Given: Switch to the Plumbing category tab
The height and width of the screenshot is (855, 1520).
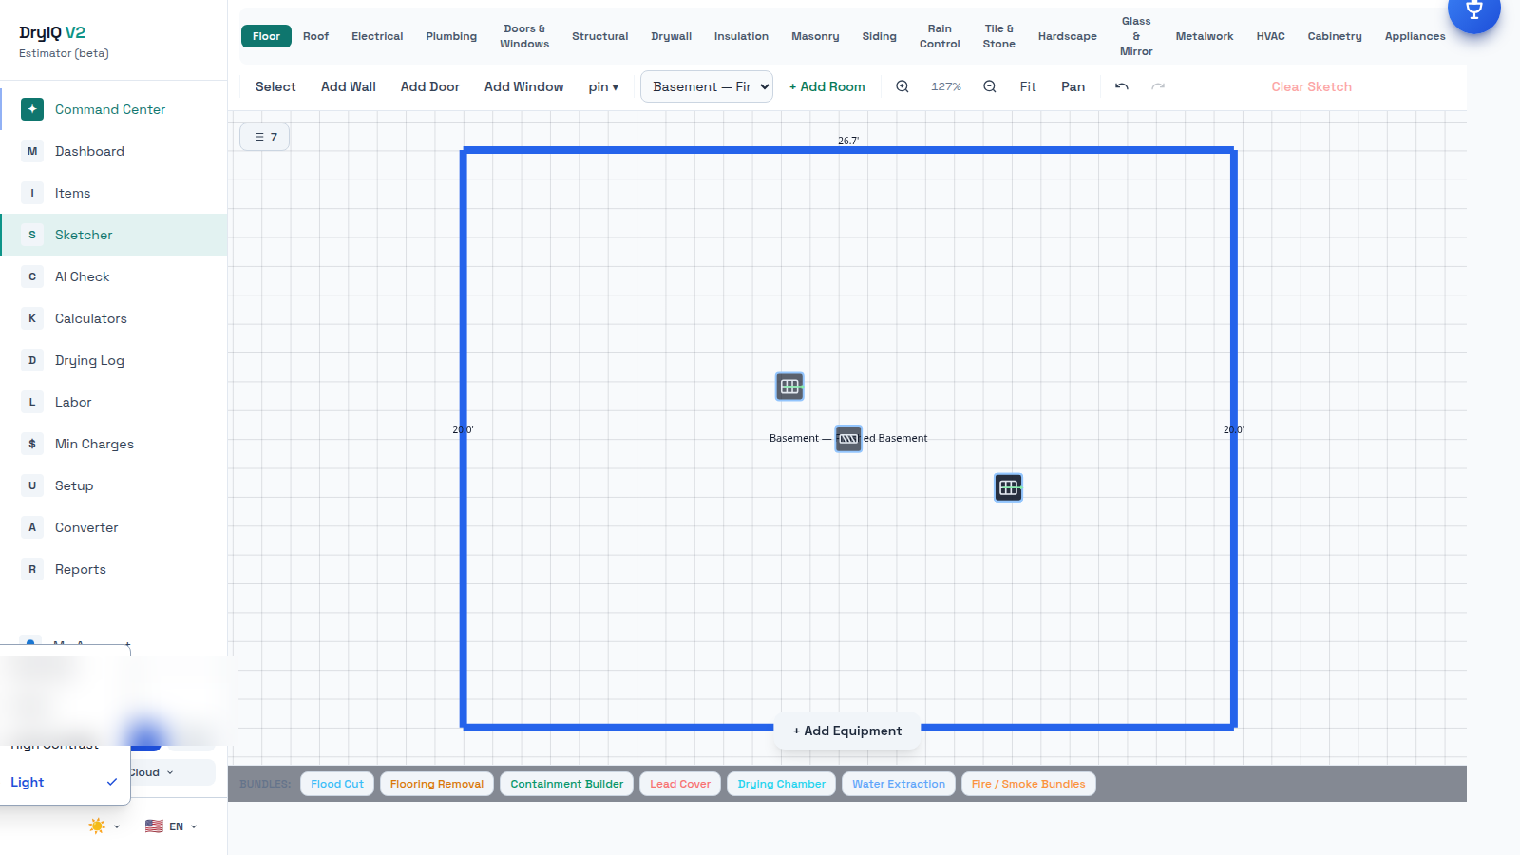Looking at the screenshot, I should 451,36.
